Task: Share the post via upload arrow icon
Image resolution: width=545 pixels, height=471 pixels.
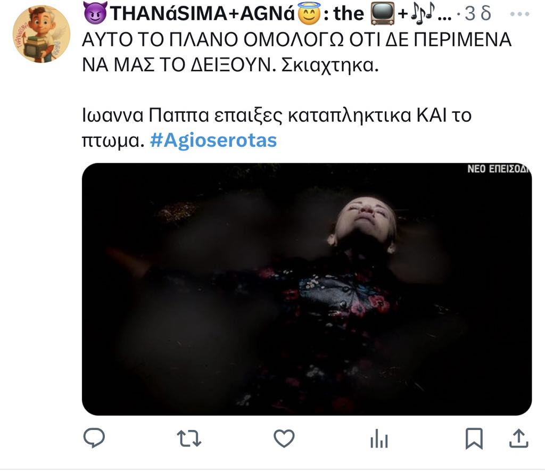Action: 518,439
